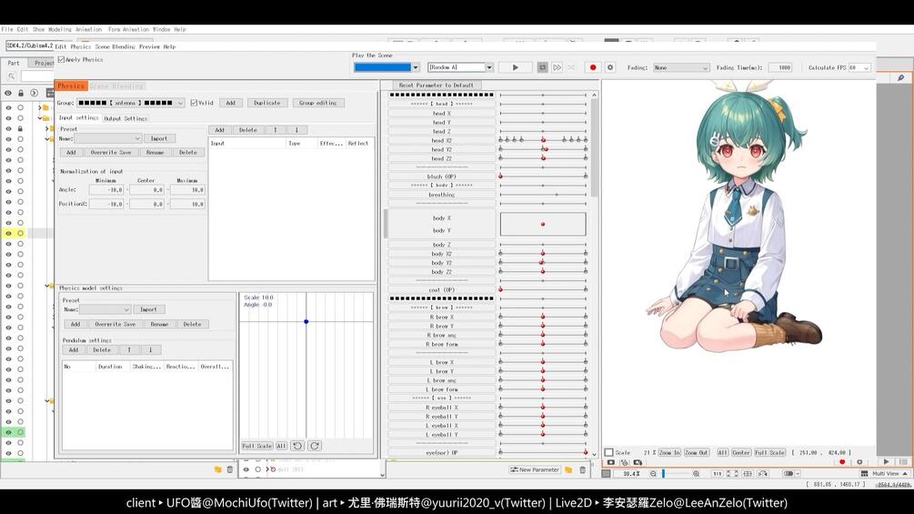Toggle the eye in the green highlighted row

click(8, 432)
